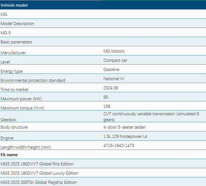Select the National VI standard value
This screenshot has height=186, width=206.
tap(114, 79)
